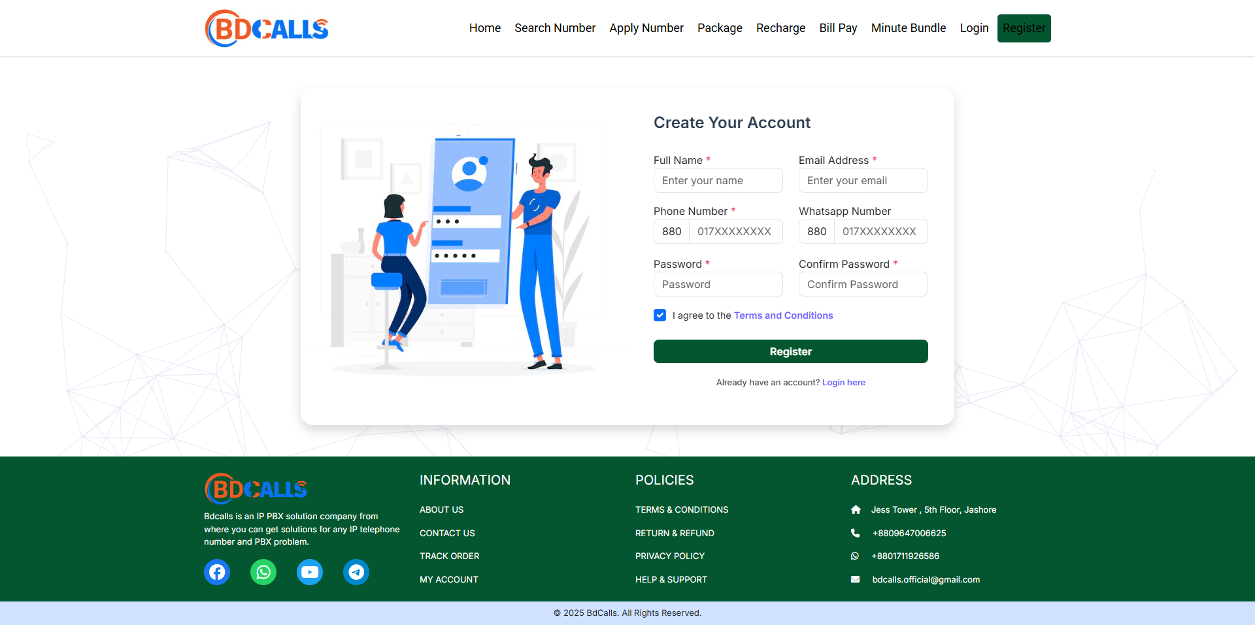Click the 880 prefix of Phone Number
Screen dimensions: 1255x625
[671, 231]
